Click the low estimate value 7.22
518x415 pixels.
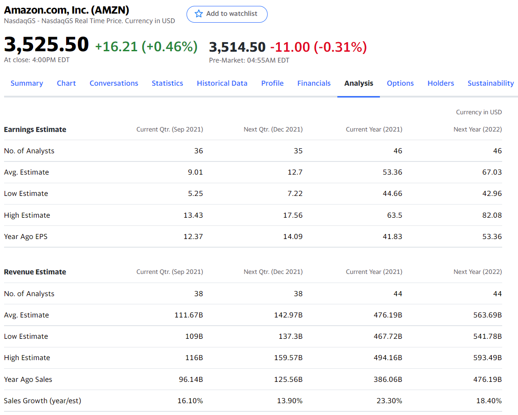[295, 194]
